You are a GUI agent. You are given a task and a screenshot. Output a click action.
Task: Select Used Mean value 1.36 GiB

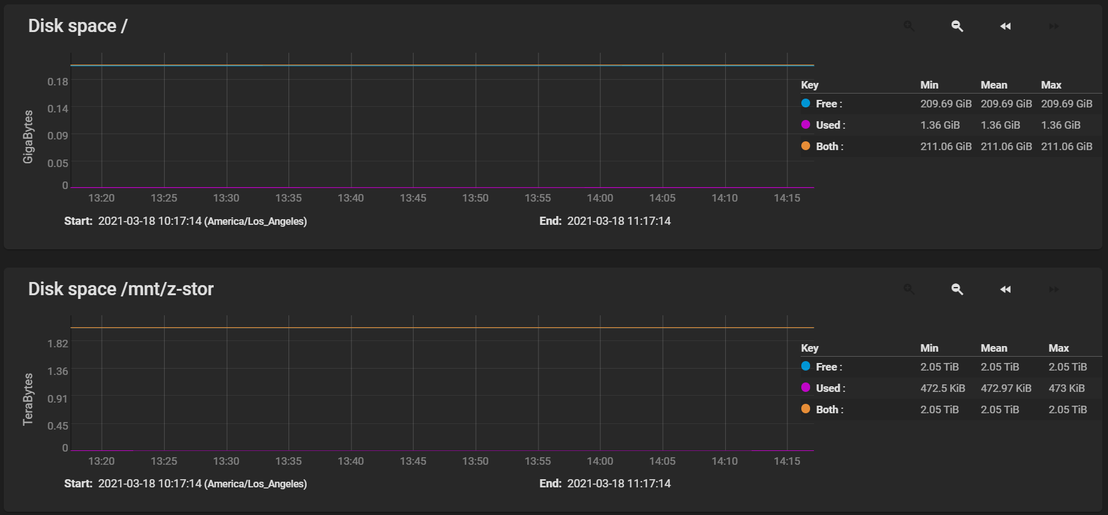point(1001,125)
